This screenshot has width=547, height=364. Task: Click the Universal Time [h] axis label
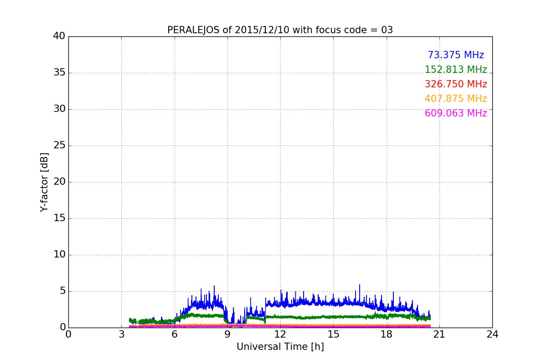[280, 347]
